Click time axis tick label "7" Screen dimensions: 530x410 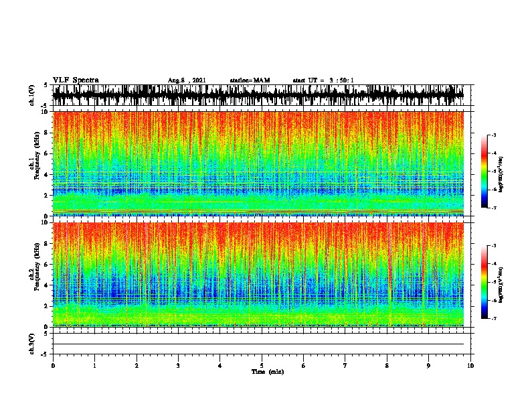tap(345, 366)
